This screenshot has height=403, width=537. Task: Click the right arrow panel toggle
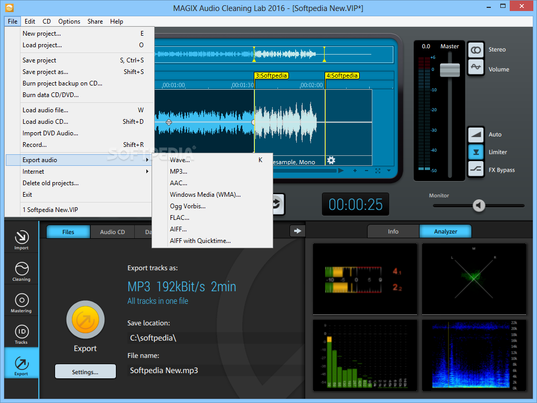298,231
